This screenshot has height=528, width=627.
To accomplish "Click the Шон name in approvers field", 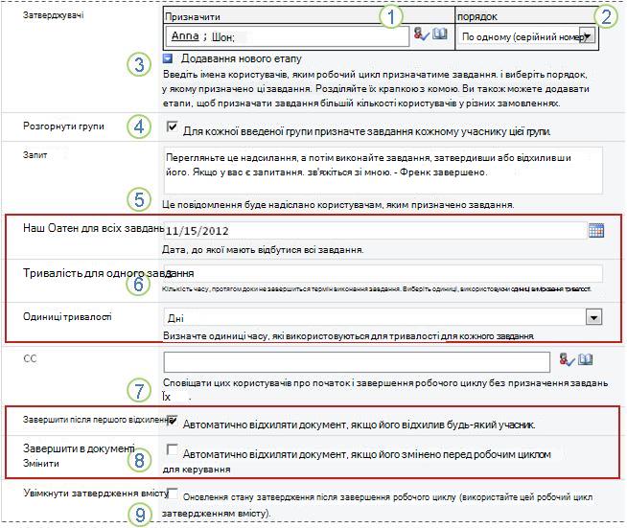I will [x=222, y=37].
